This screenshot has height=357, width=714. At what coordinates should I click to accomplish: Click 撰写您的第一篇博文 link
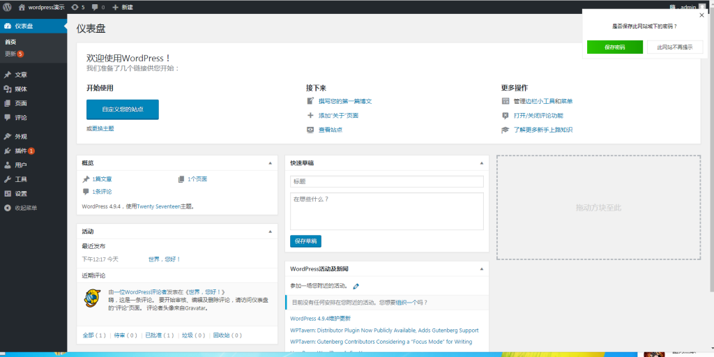[x=345, y=101]
